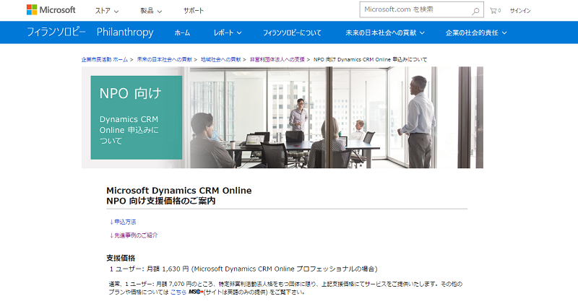Jump to 申込方法 anchor link
This screenshot has width=578, height=304.
(x=123, y=222)
